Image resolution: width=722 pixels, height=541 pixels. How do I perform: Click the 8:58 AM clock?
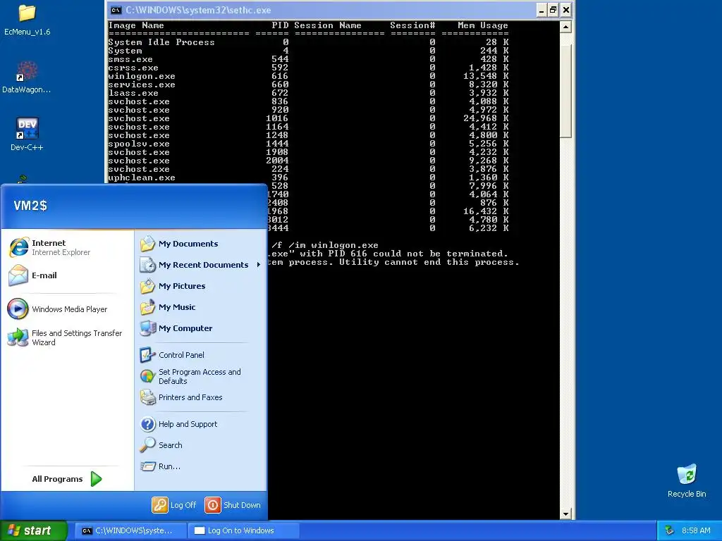coord(696,530)
